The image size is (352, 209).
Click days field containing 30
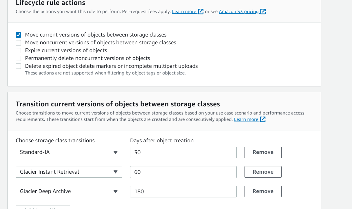[x=183, y=152]
